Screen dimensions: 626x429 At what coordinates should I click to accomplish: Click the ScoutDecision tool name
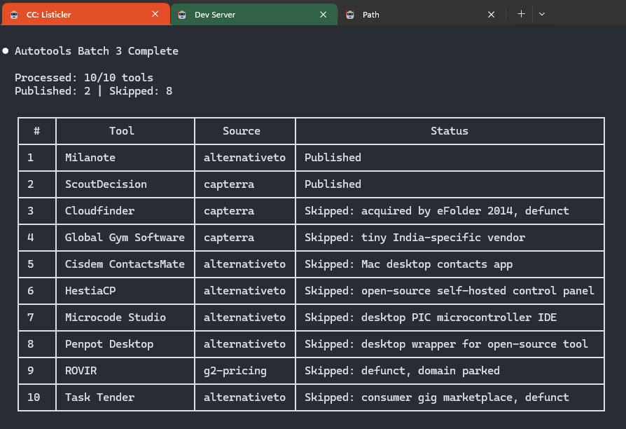pos(106,184)
